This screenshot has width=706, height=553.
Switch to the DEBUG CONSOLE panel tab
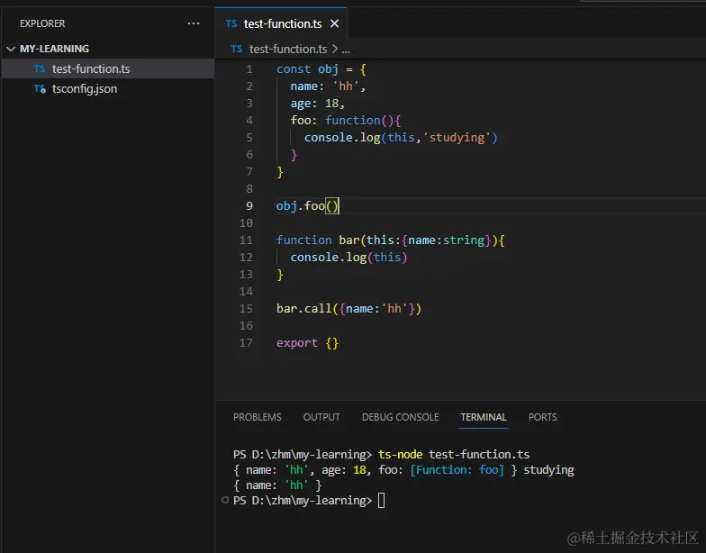pos(400,417)
